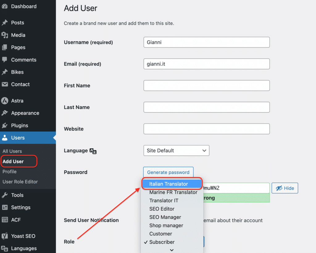Select Italian Translator from the role list
The height and width of the screenshot is (253, 316).
pyautogui.click(x=172, y=183)
